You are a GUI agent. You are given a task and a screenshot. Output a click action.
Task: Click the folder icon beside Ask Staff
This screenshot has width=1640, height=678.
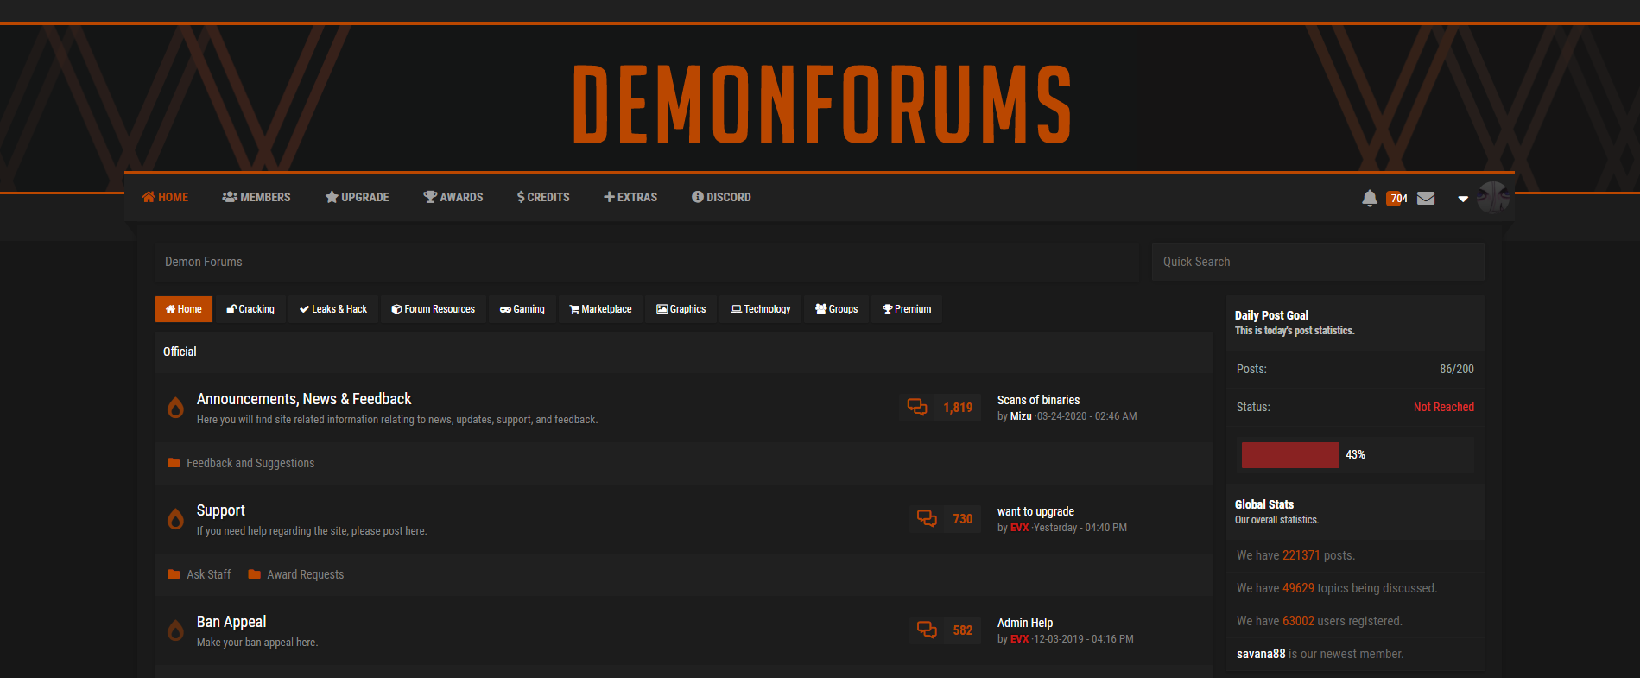tap(174, 574)
